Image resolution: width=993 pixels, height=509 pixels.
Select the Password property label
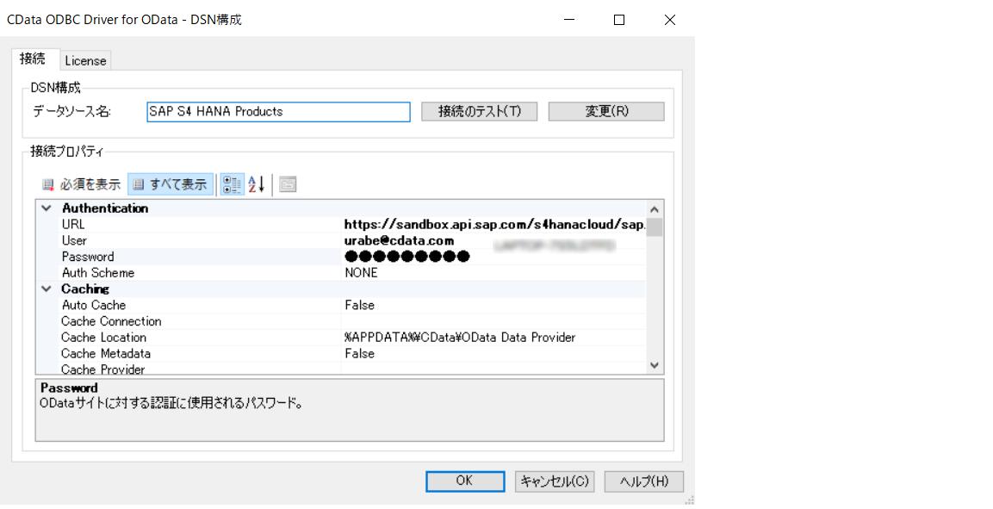click(88, 257)
